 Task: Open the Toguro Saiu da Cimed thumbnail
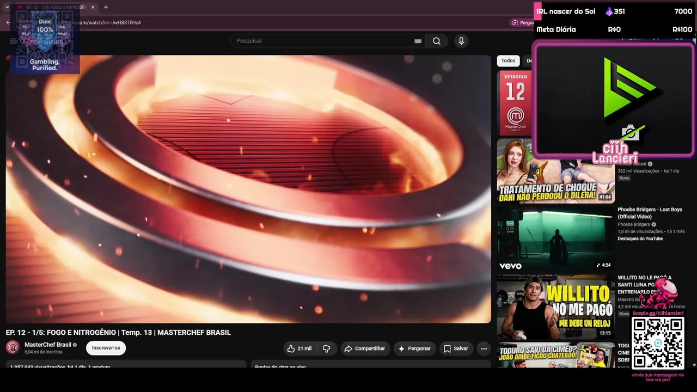pyautogui.click(x=555, y=354)
